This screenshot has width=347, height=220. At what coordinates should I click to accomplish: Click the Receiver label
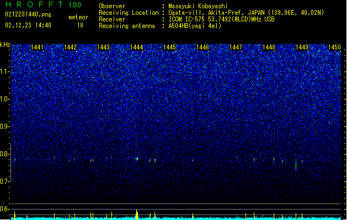[112, 19]
